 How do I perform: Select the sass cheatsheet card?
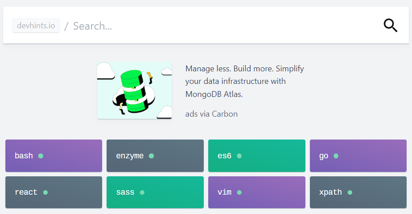pyautogui.click(x=155, y=192)
